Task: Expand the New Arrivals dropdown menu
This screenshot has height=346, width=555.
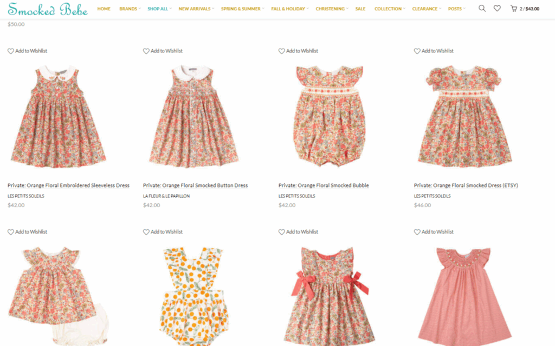Action: point(196,9)
